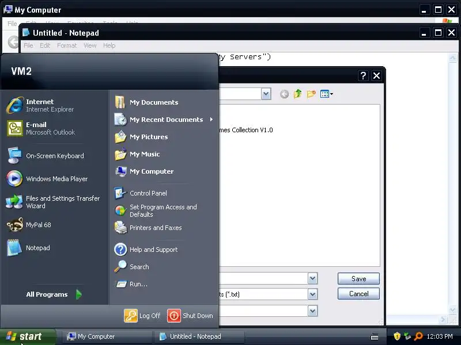Viewport: 461px width, 345px height.
Task: Click the VM2 user name header
Action: (21, 71)
